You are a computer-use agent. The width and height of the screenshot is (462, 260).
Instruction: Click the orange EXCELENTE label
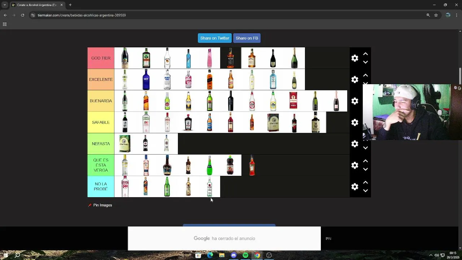click(101, 79)
